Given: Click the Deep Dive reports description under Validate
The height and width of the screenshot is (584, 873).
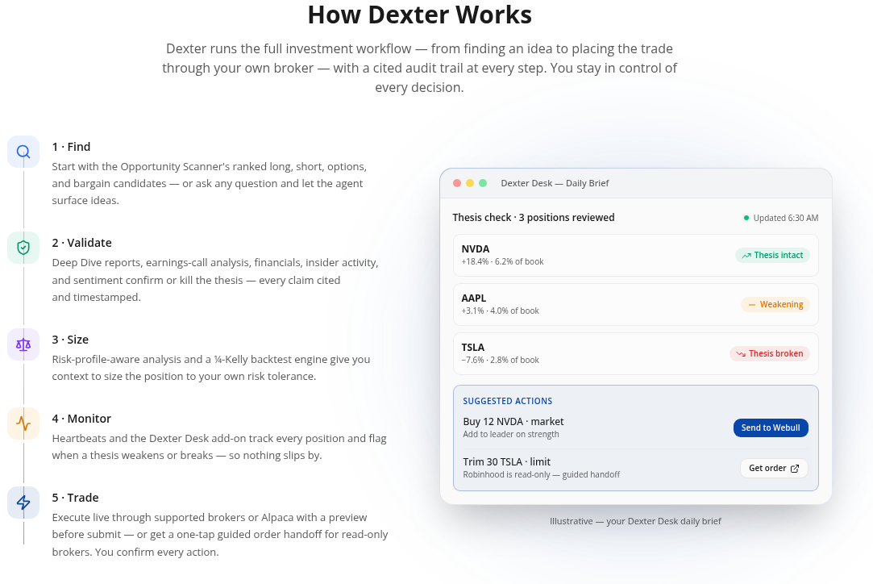Looking at the screenshot, I should (x=215, y=280).
